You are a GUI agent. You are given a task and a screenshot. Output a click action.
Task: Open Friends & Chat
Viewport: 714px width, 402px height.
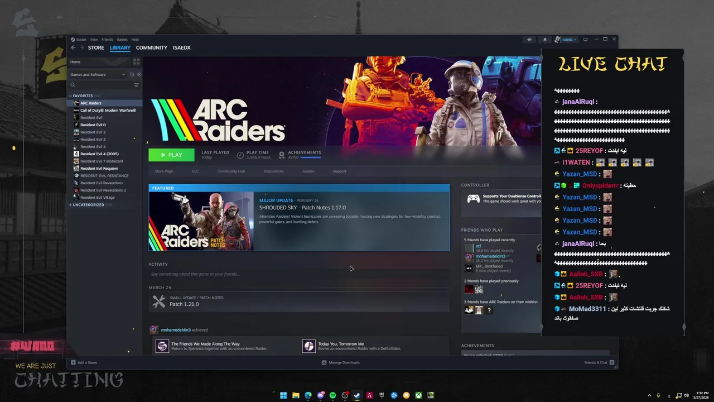click(x=599, y=362)
